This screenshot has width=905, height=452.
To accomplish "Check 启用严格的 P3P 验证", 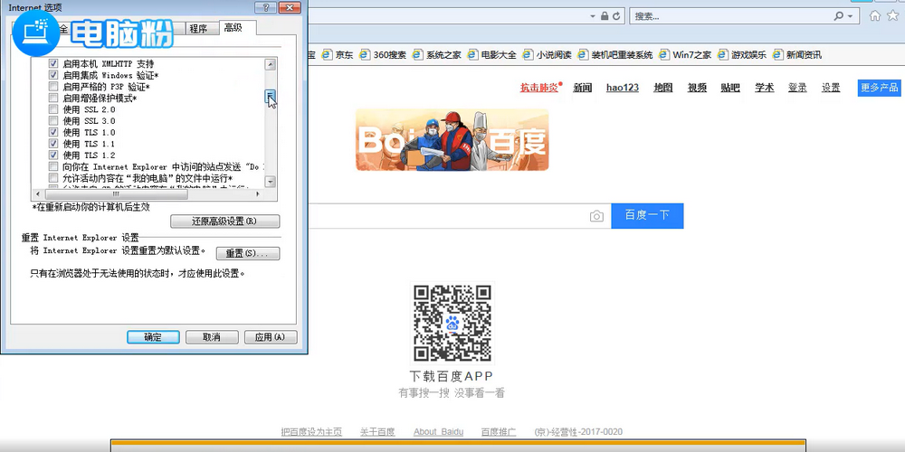I will point(53,87).
